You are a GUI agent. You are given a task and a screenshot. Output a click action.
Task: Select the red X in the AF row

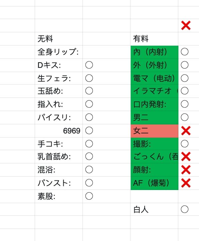click(x=186, y=183)
